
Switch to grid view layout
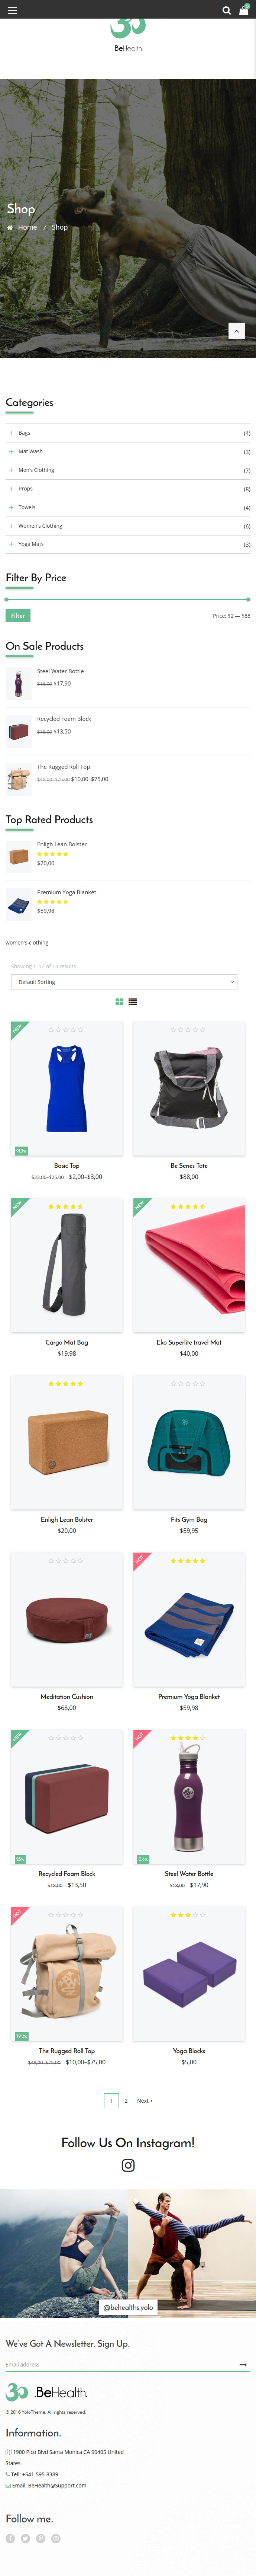[x=119, y=1001]
